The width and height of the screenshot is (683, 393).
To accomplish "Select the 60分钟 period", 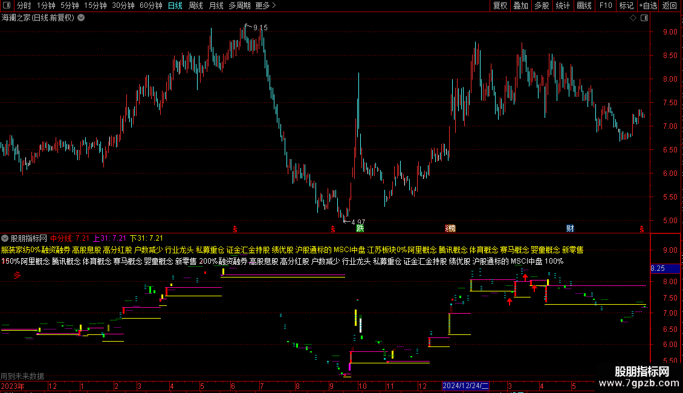I will (x=151, y=5).
